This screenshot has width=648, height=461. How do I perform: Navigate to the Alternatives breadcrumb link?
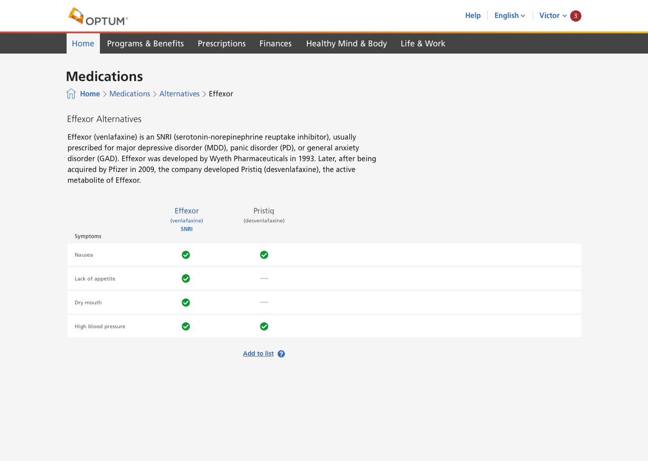[179, 94]
